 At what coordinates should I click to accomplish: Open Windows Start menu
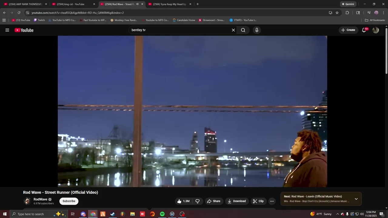(5, 214)
